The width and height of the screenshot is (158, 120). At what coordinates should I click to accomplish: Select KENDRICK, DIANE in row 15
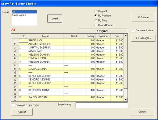(x=46, y=90)
